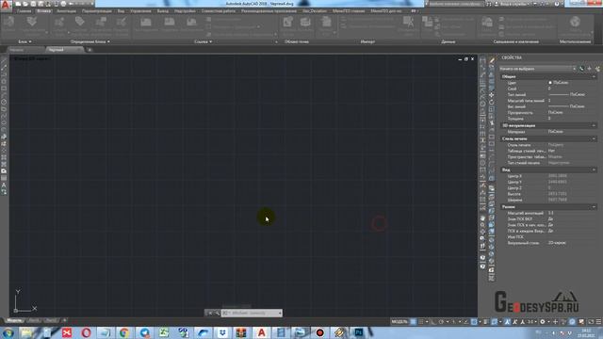This screenshot has width=603, height=339.
Task: Collapse the Общие properties section
Action: (594, 76)
